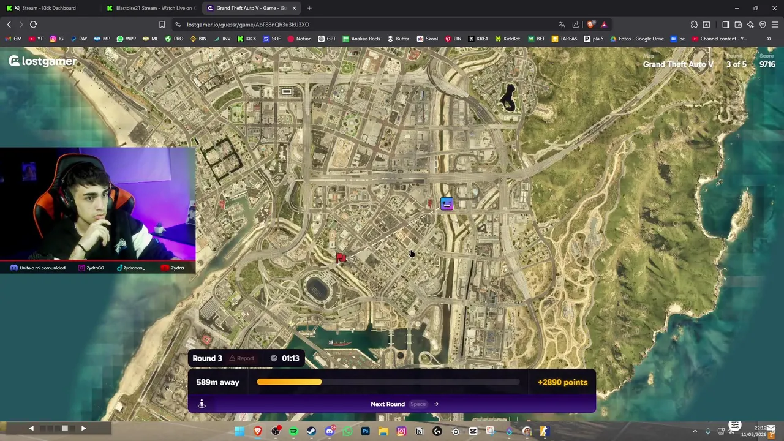Click the +2890 points label
The height and width of the screenshot is (441, 784).
(562, 382)
